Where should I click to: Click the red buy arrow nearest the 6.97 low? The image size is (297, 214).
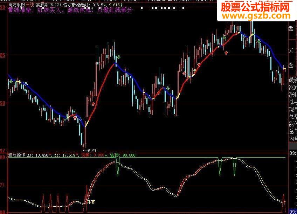point(75,118)
